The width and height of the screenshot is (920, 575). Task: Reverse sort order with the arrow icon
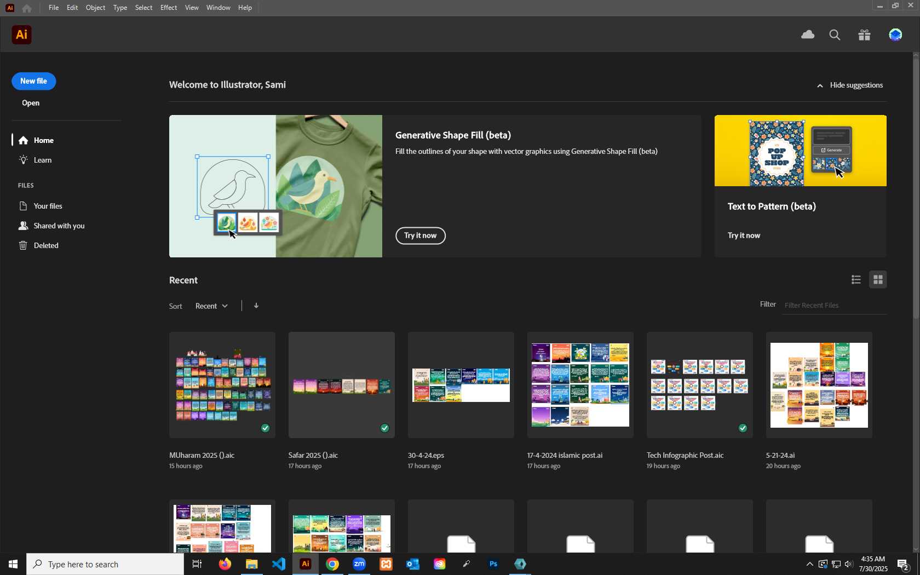[x=256, y=306]
